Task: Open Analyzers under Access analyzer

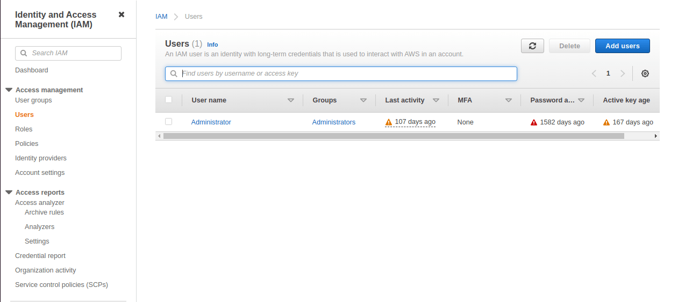Action: (39, 227)
